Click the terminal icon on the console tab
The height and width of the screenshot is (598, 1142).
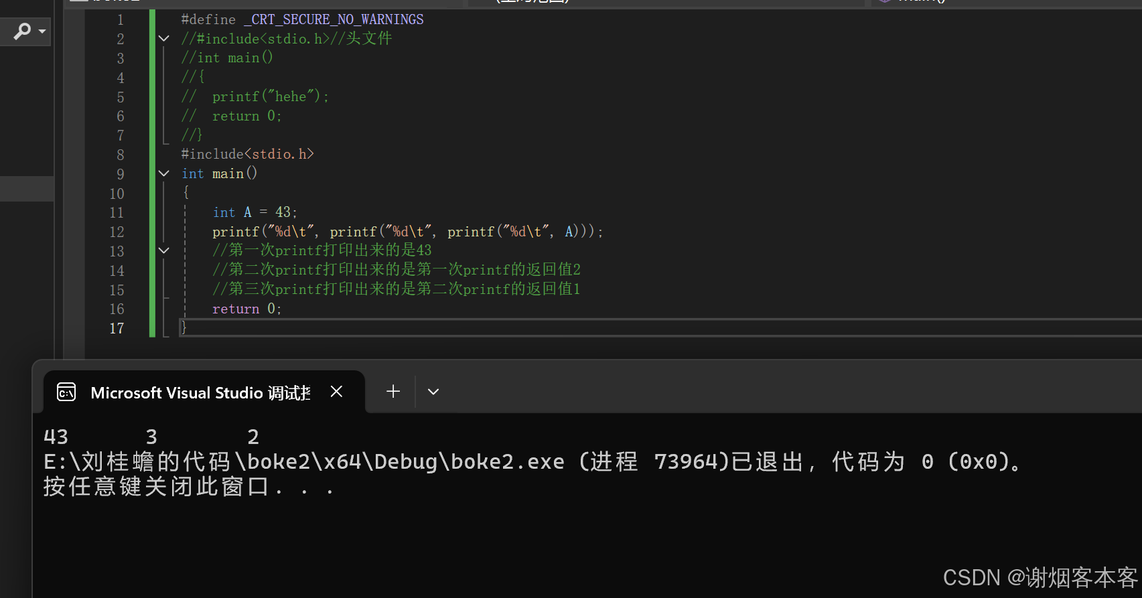coord(66,392)
